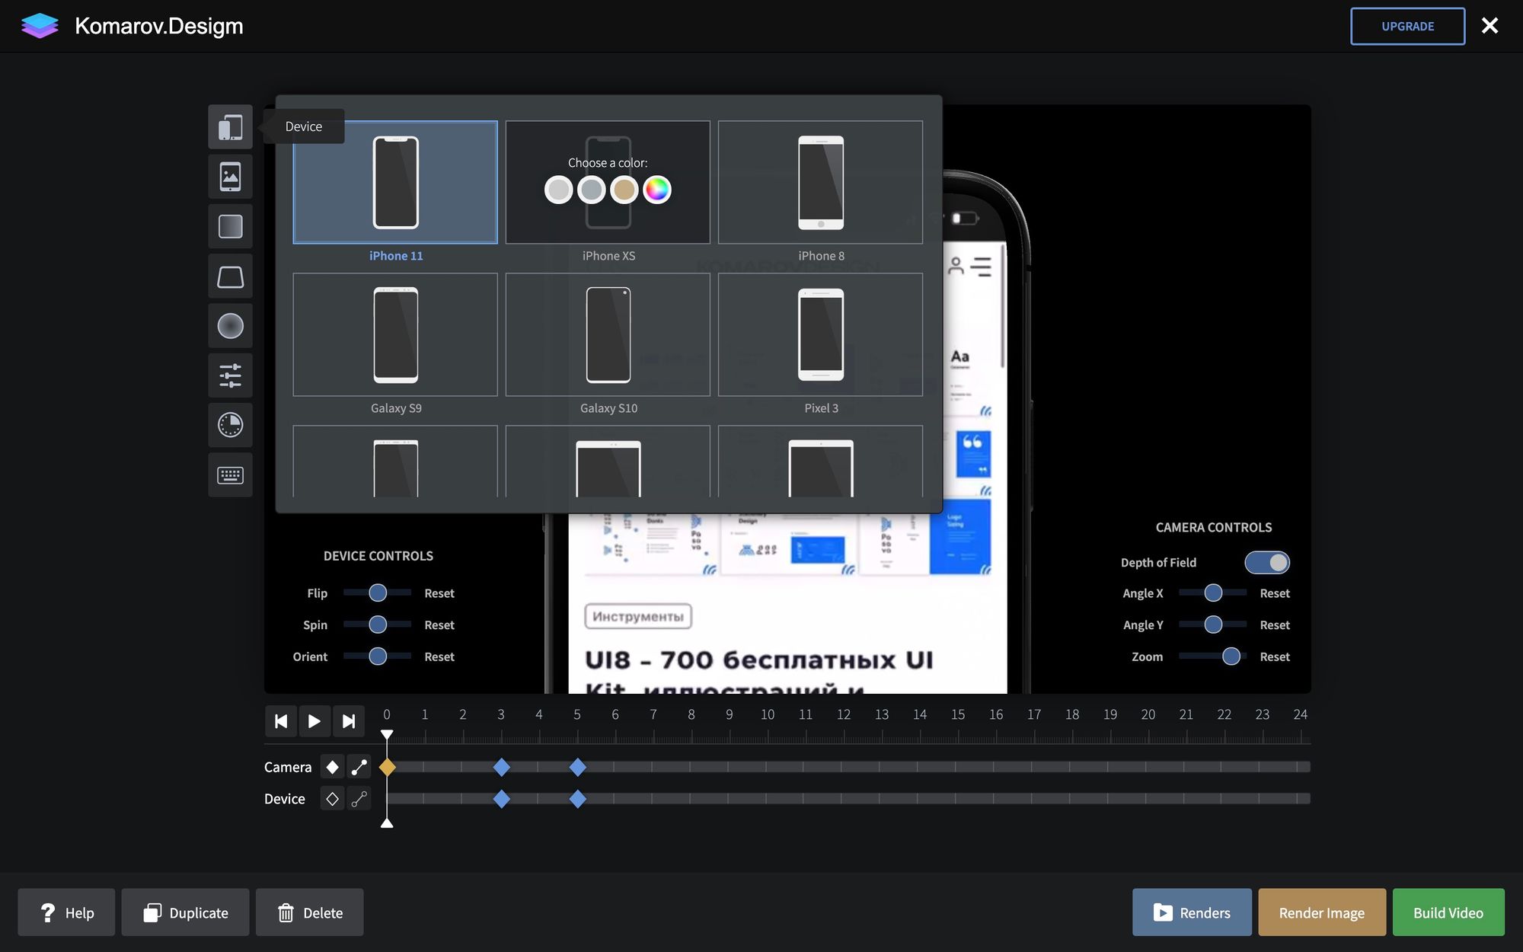The height and width of the screenshot is (952, 1523).
Task: Choose the silver color swatch for iPhone XS
Action: click(558, 190)
